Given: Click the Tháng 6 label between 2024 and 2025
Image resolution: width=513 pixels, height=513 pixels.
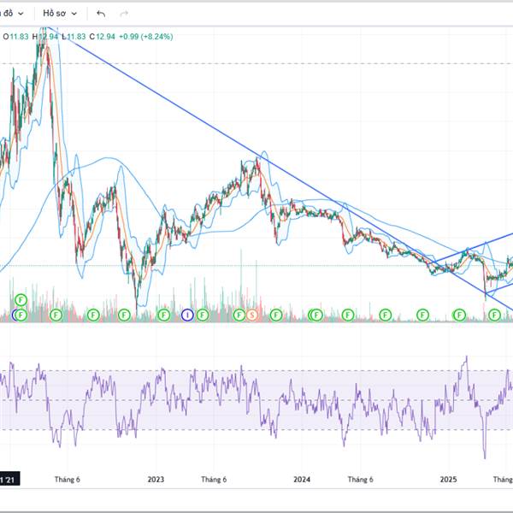Looking at the screenshot, I should click(360, 480).
